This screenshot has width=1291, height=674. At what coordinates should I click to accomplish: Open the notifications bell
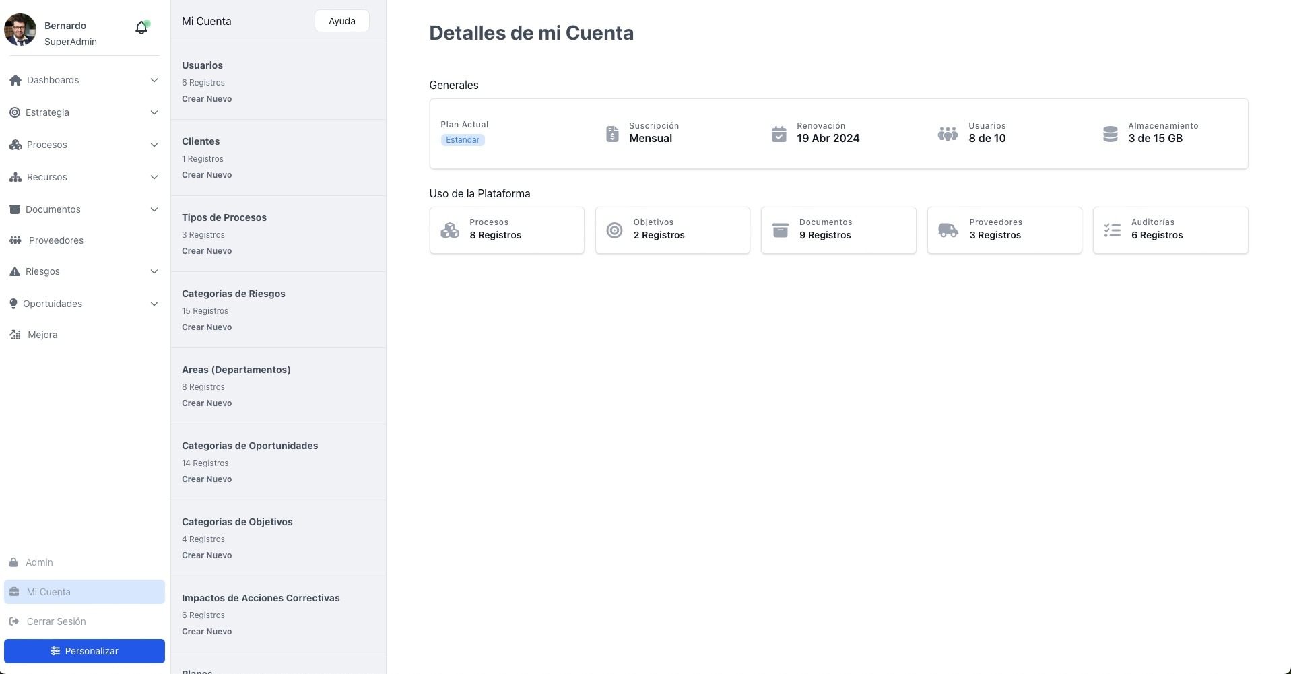[141, 28]
